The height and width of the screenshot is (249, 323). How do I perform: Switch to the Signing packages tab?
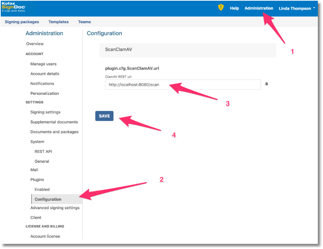(x=22, y=22)
